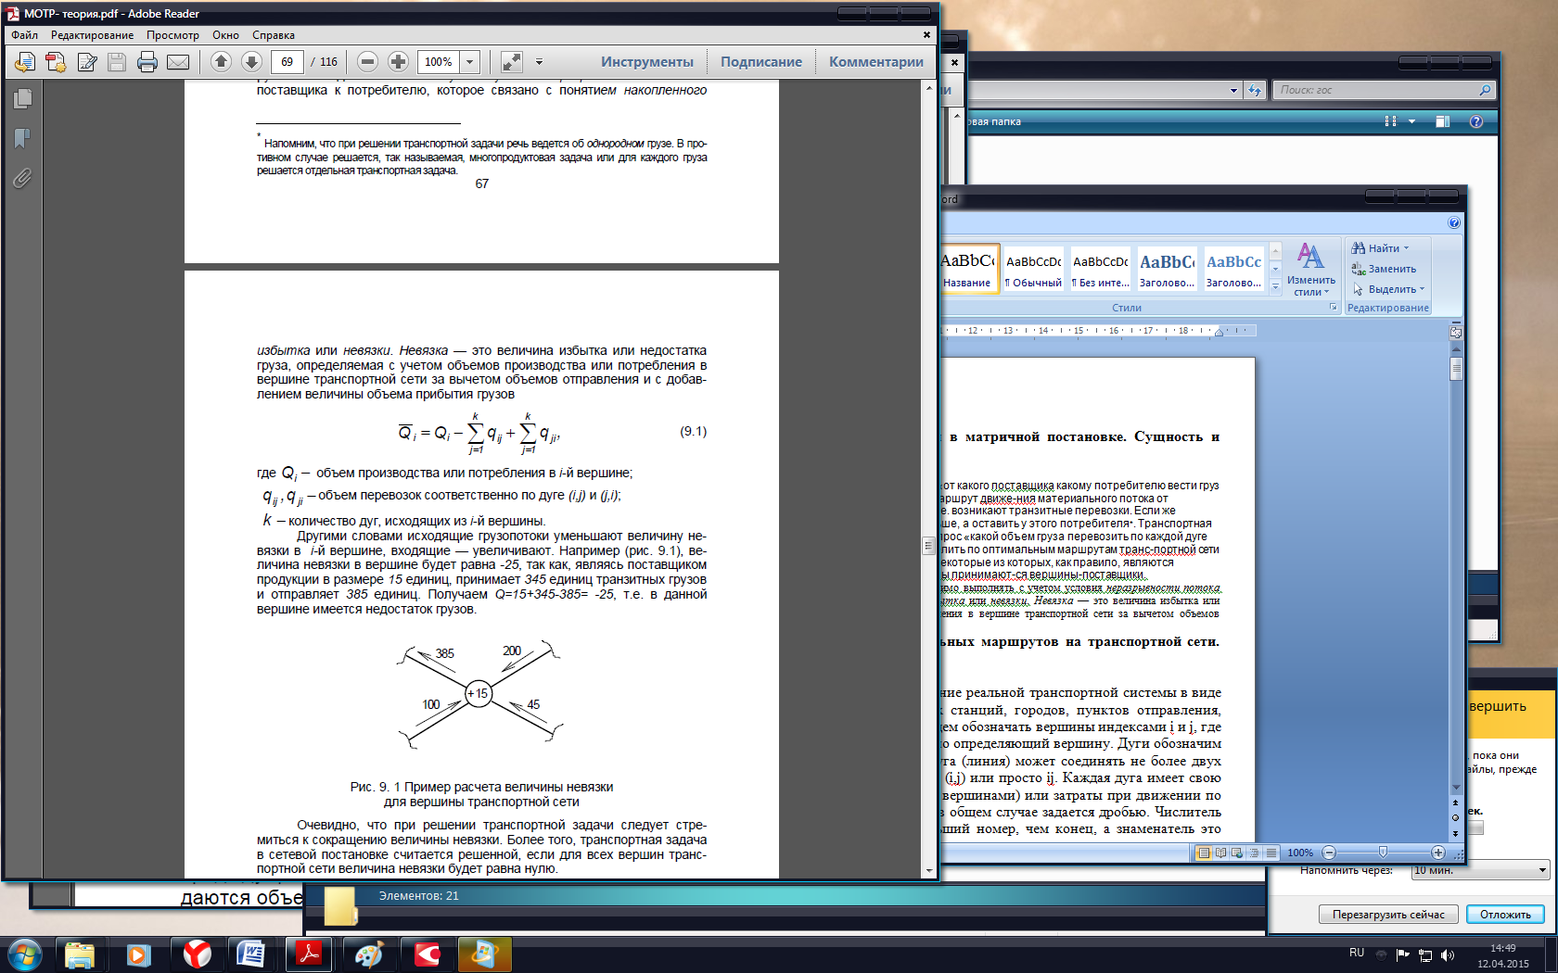Open the Подписание pane
Viewport: 1558px width, 973px height.
[761, 62]
